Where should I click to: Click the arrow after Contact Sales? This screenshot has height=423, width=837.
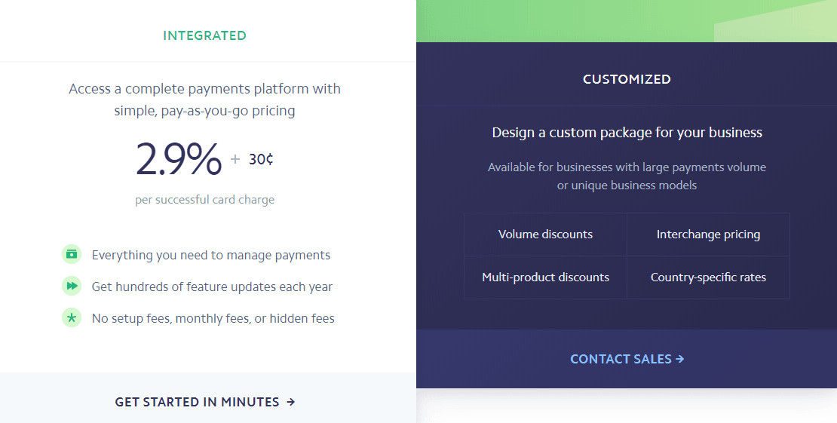tap(679, 359)
